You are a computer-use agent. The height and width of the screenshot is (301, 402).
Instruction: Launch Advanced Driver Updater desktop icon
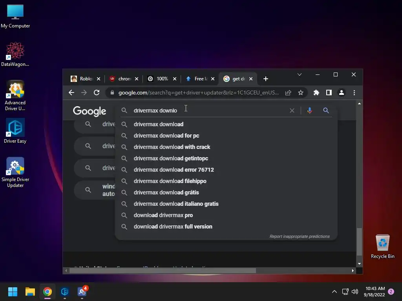coord(15,96)
